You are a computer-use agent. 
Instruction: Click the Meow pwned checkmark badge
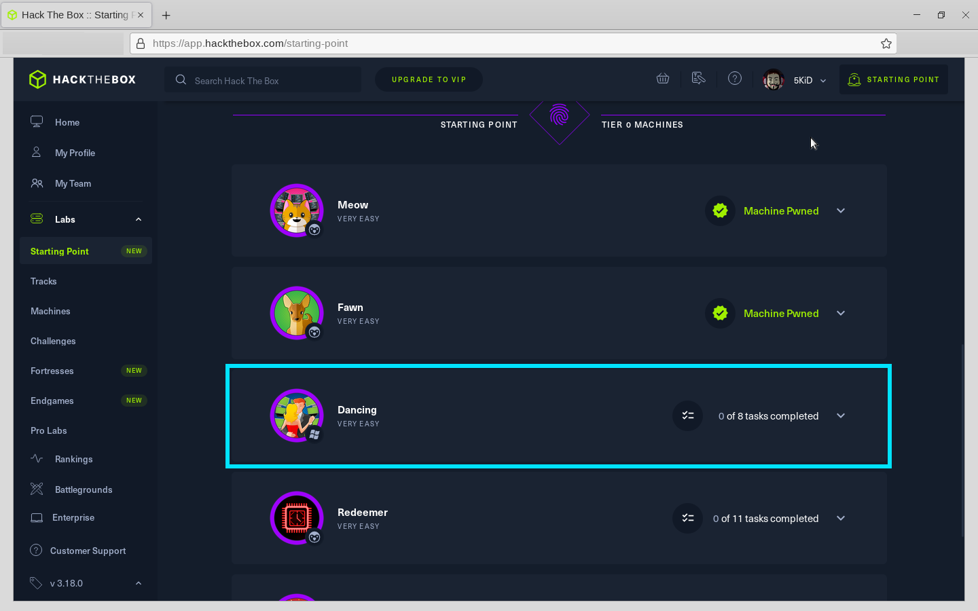pos(720,210)
